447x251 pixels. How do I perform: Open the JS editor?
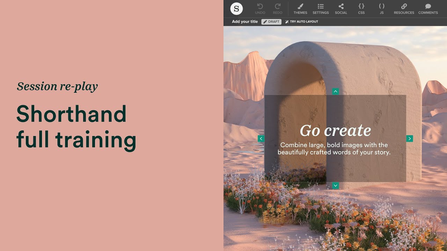pyautogui.click(x=382, y=9)
